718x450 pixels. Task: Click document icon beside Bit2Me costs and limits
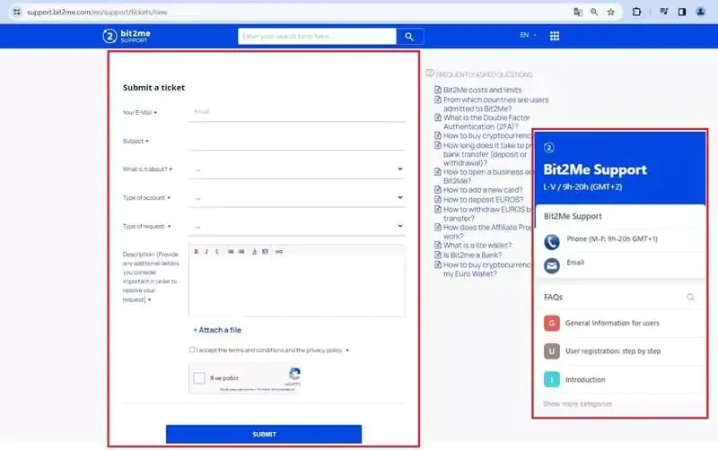tap(438, 90)
